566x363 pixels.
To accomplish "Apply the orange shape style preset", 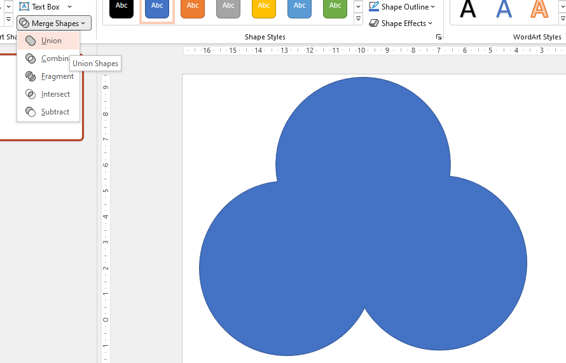I will (193, 7).
